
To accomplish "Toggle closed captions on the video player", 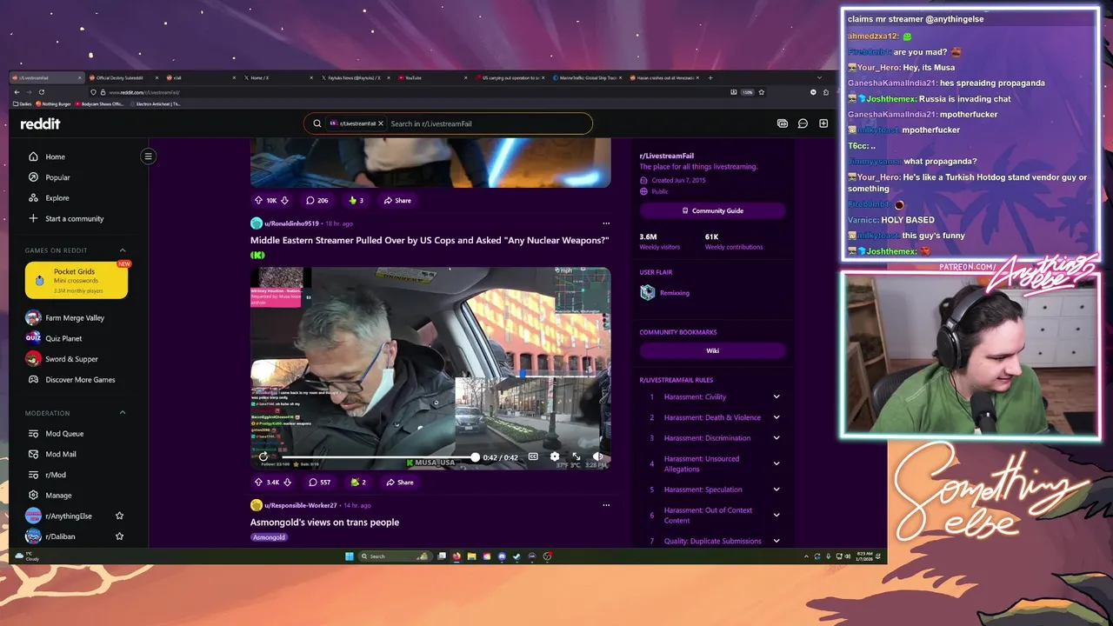I will (x=533, y=456).
